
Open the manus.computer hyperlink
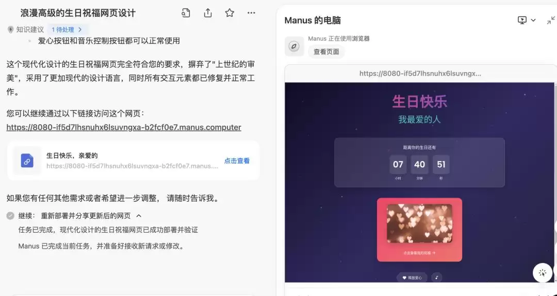tap(124, 127)
